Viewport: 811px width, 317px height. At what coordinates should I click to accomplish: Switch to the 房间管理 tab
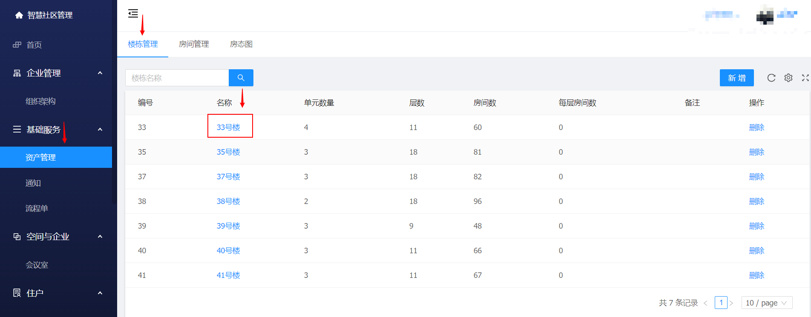pyautogui.click(x=194, y=44)
